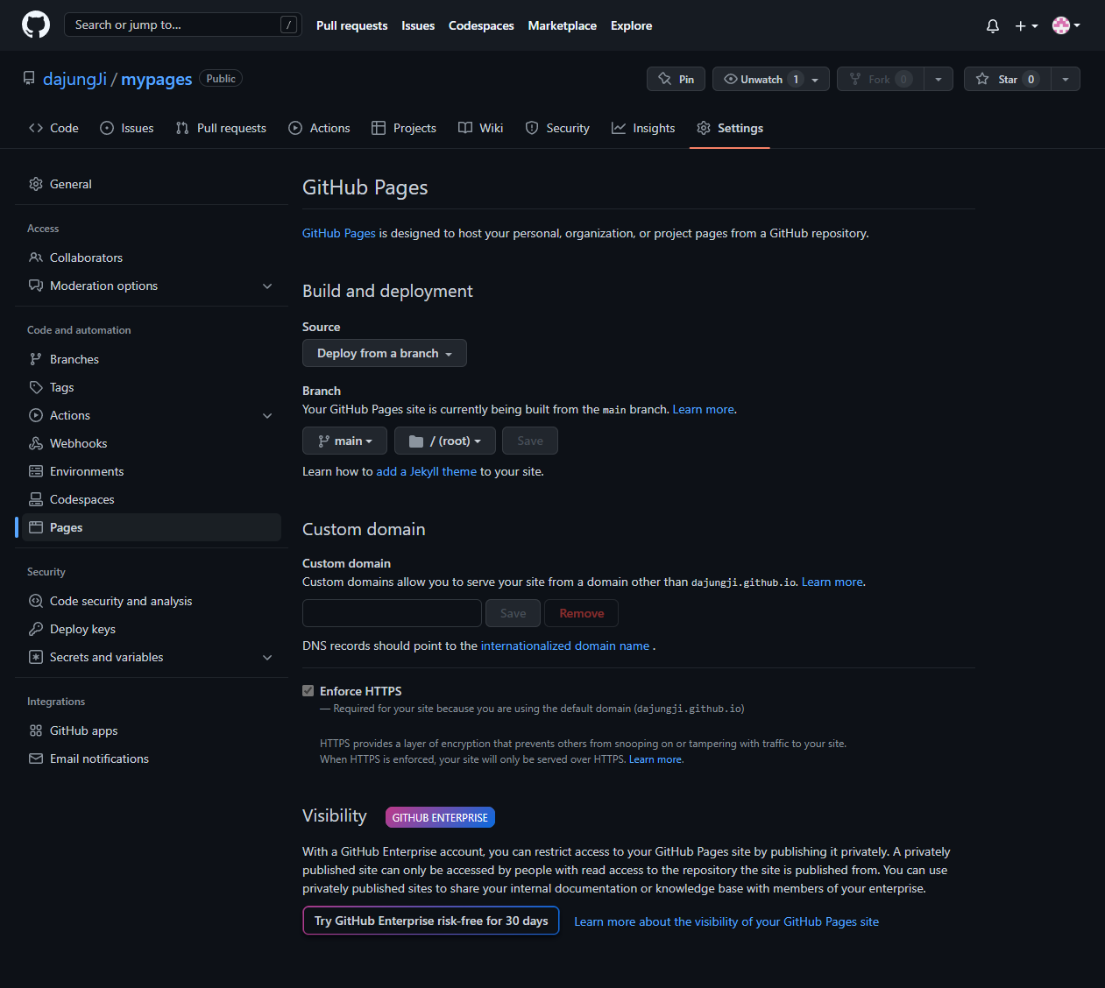Screen dimensions: 1105x988
Task: Switch to the Actions tab
Action: click(319, 128)
